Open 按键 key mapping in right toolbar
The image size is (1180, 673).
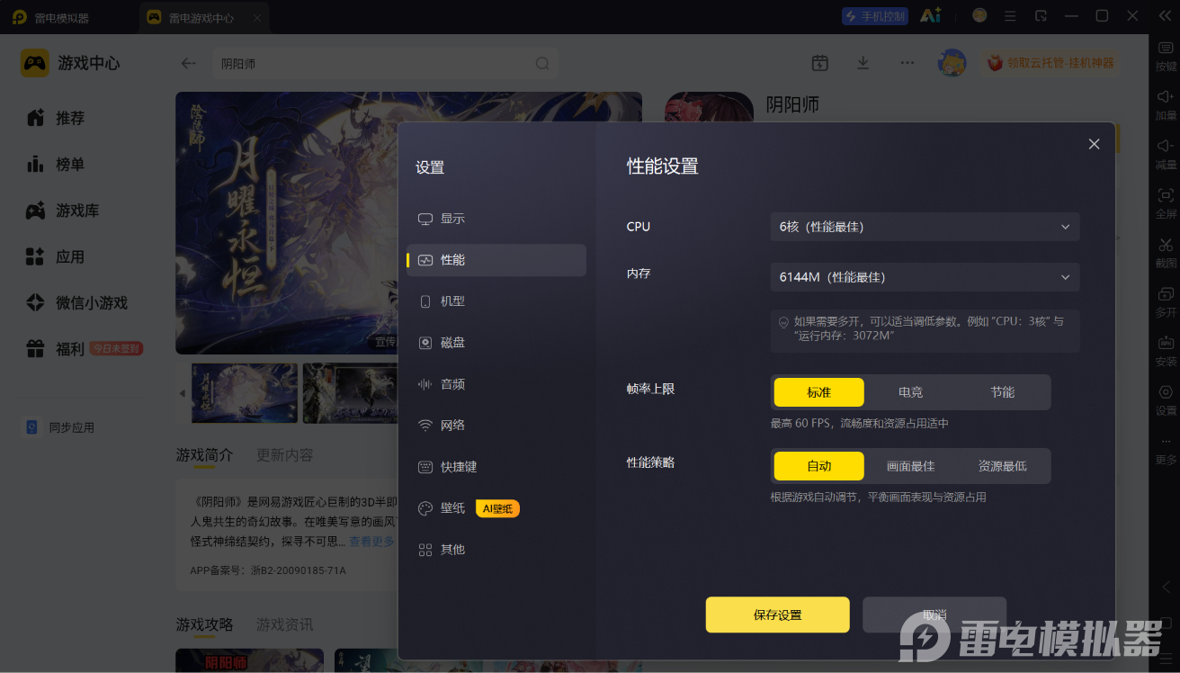click(1166, 56)
